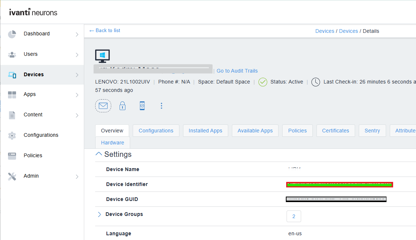Collapse the Settings section chevron
416x240 pixels.
click(98, 154)
